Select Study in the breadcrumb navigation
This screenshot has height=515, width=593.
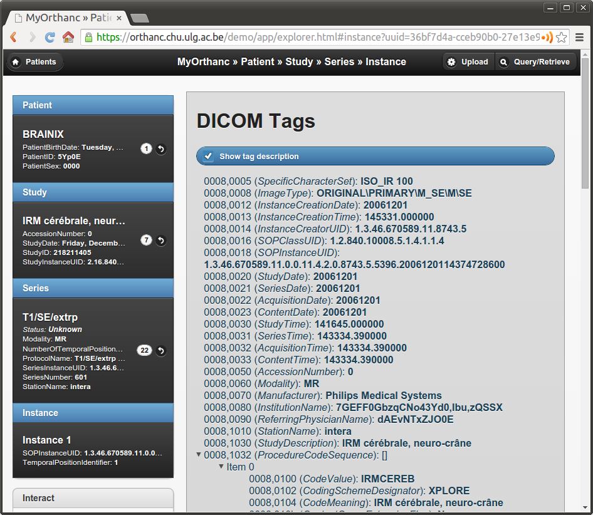(299, 61)
